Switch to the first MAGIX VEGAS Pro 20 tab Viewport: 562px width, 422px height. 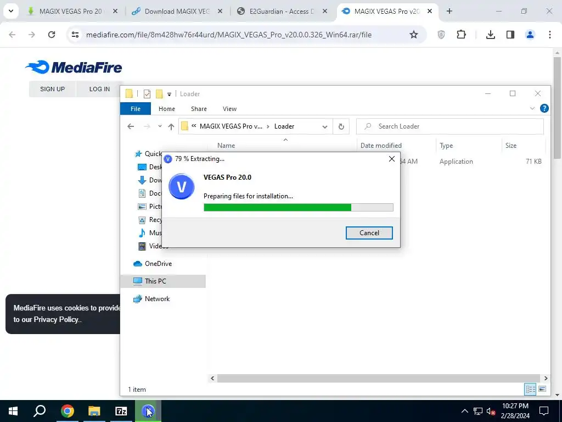pos(71,12)
